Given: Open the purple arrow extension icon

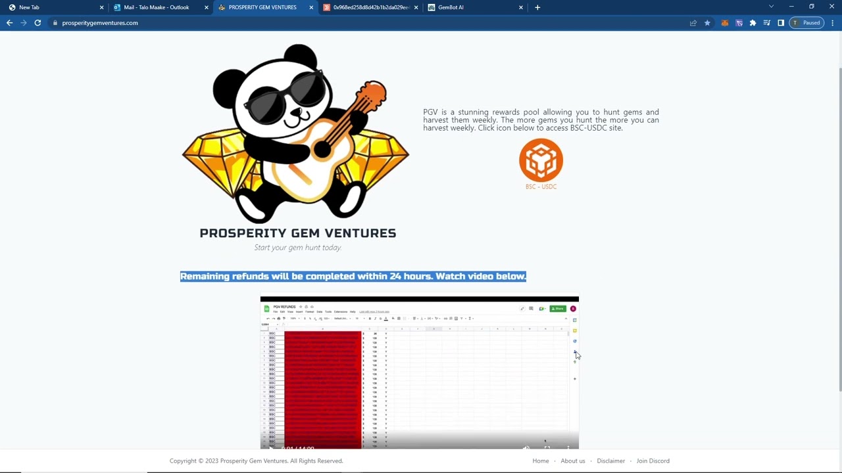Looking at the screenshot, I should [739, 23].
